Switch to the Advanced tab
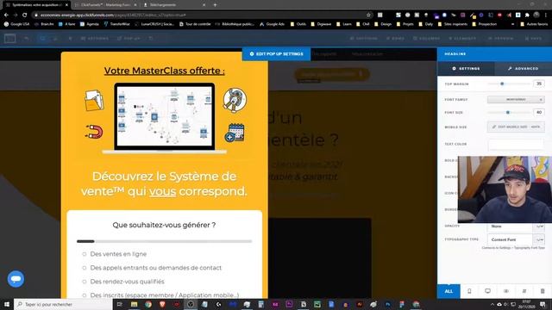The image size is (552, 310). coord(524,69)
